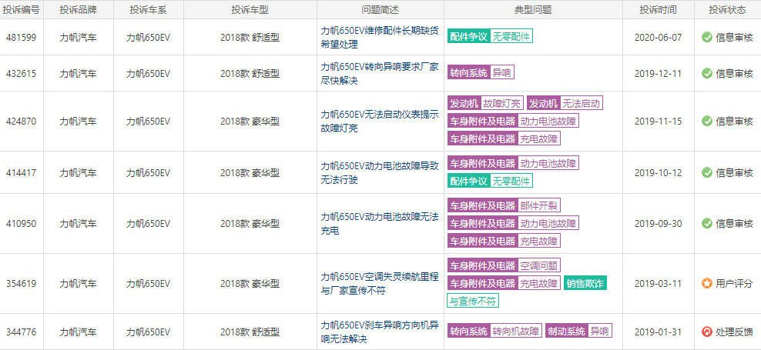The height and width of the screenshot is (350, 761).
Task: Click green check icon for complaint 410950
Action: click(x=706, y=224)
